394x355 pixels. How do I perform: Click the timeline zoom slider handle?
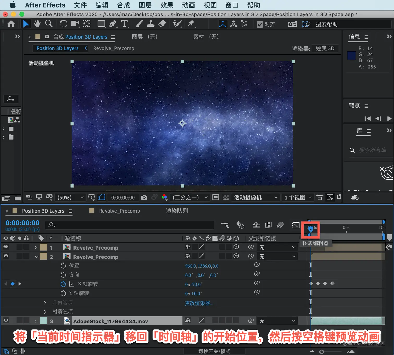point(322,352)
